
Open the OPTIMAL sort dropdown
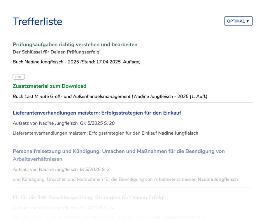click(238, 21)
